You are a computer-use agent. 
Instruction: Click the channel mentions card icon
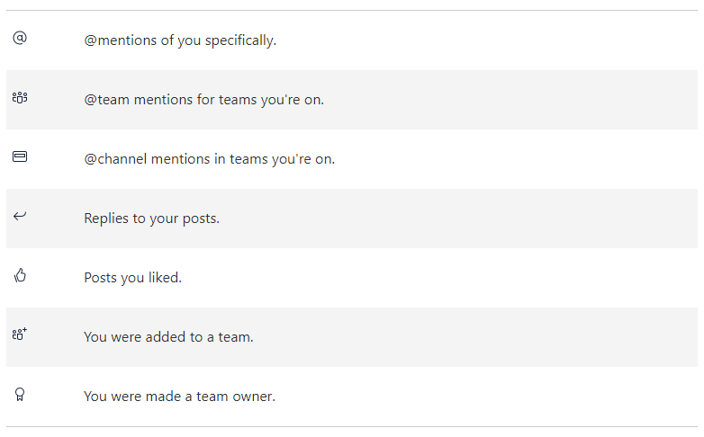(20, 156)
